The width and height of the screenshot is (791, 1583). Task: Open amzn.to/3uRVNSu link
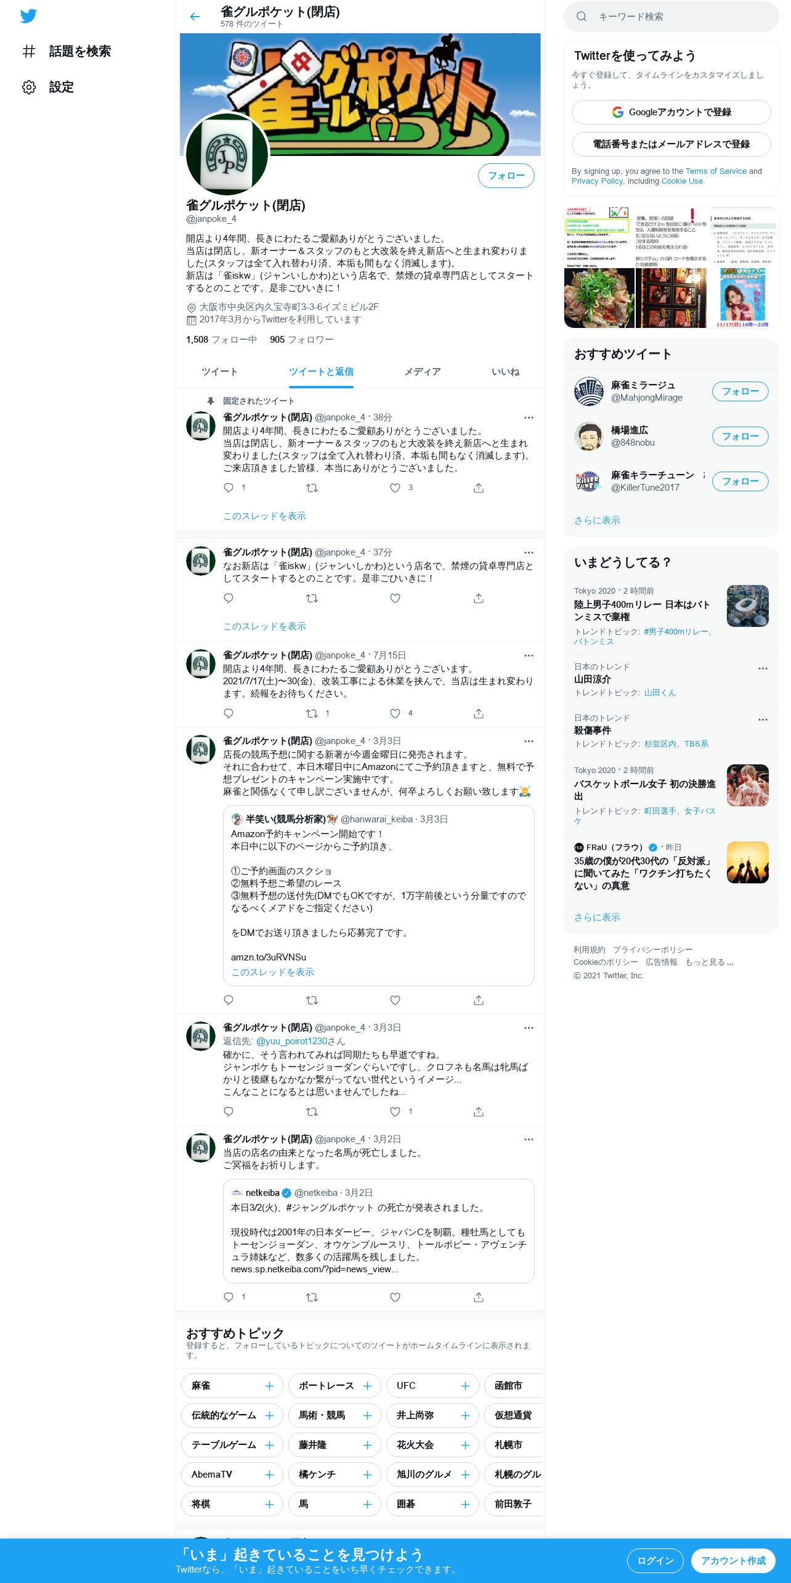[268, 957]
